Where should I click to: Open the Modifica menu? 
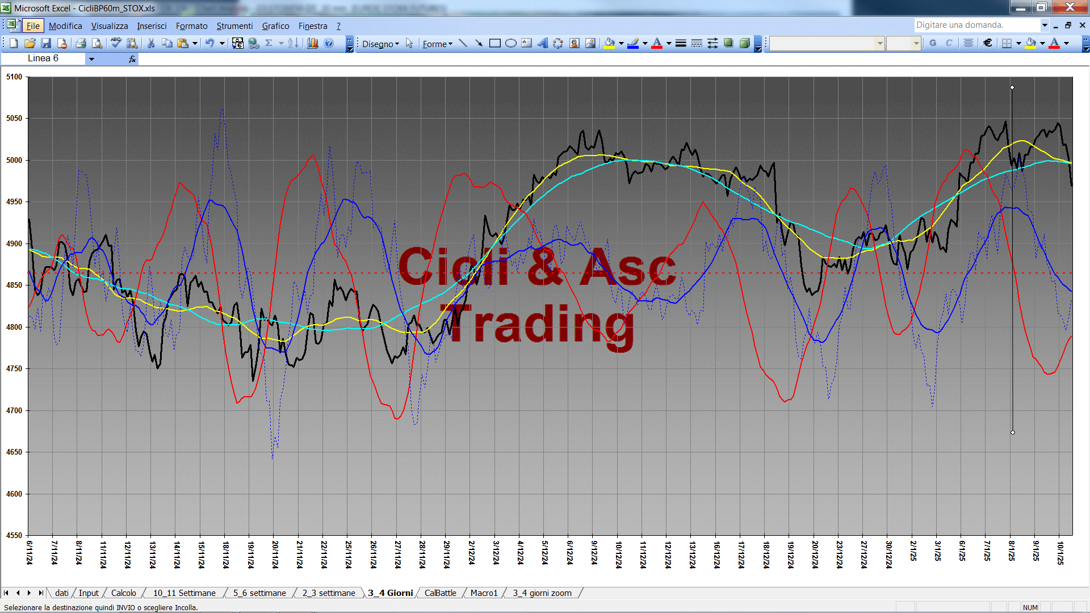coord(65,26)
